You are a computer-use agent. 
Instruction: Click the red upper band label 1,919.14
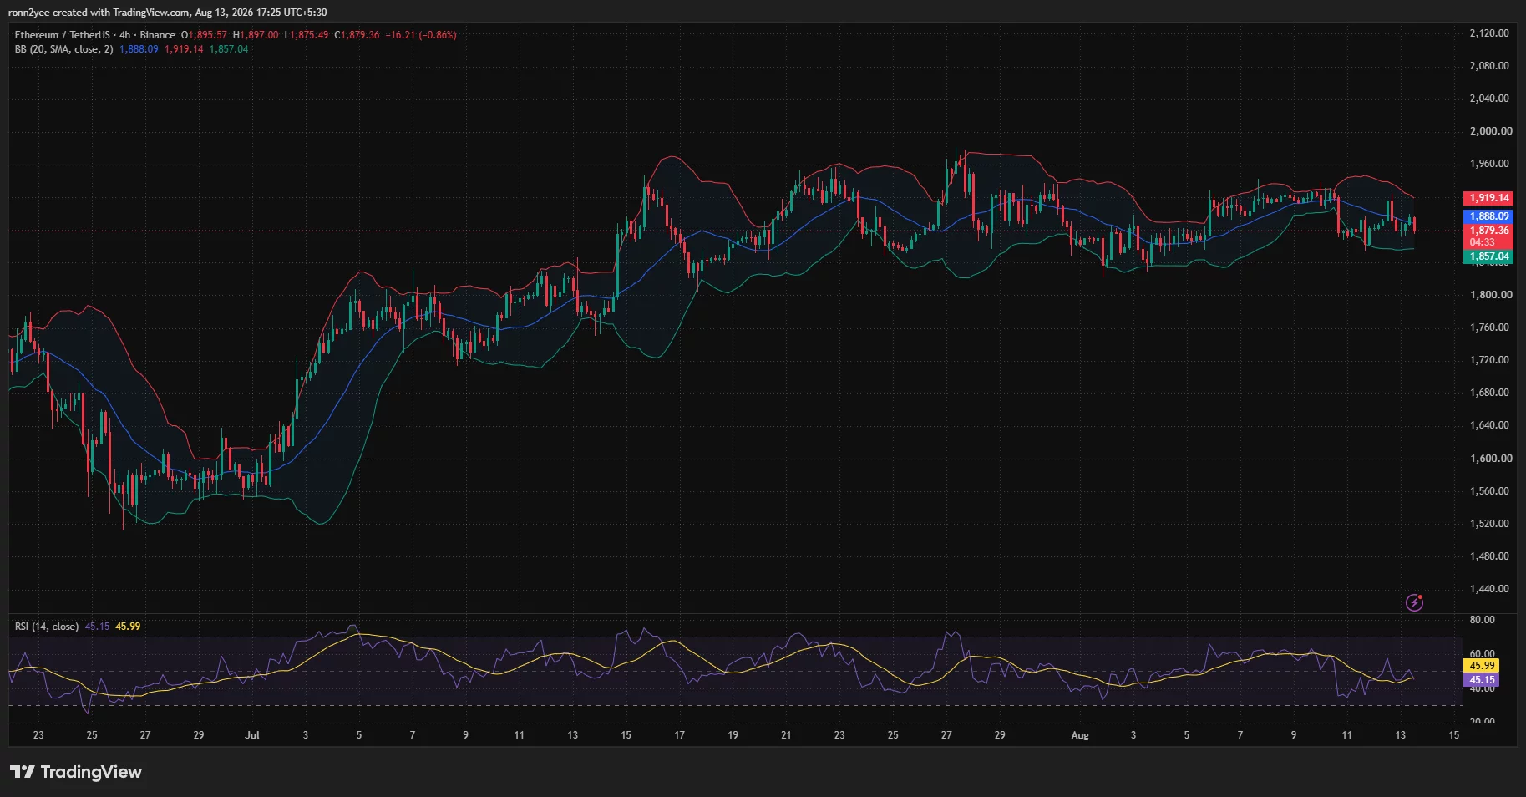coord(1488,198)
